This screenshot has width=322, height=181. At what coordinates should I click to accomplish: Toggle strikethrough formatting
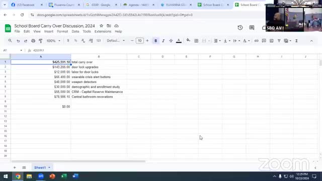[171, 41]
